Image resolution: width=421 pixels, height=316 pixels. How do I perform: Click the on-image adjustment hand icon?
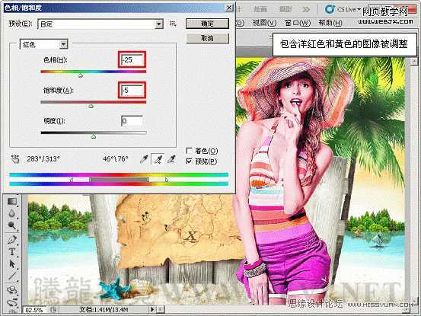tap(15, 159)
